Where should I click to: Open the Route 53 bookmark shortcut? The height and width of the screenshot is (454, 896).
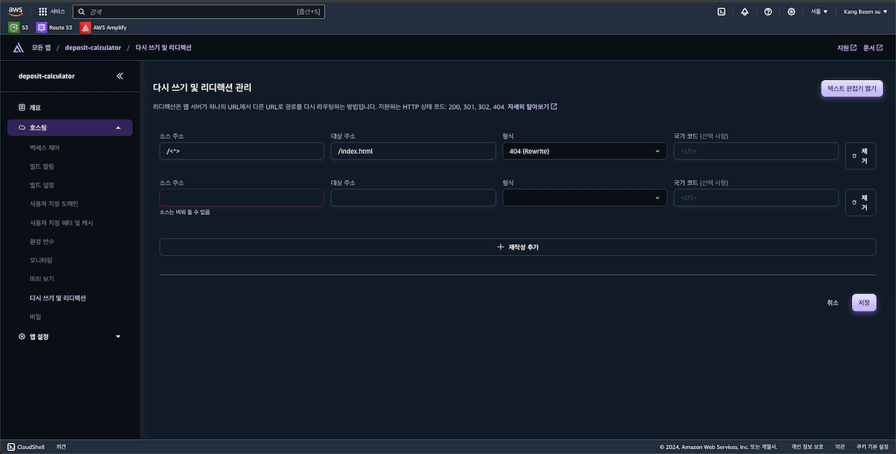coord(55,28)
